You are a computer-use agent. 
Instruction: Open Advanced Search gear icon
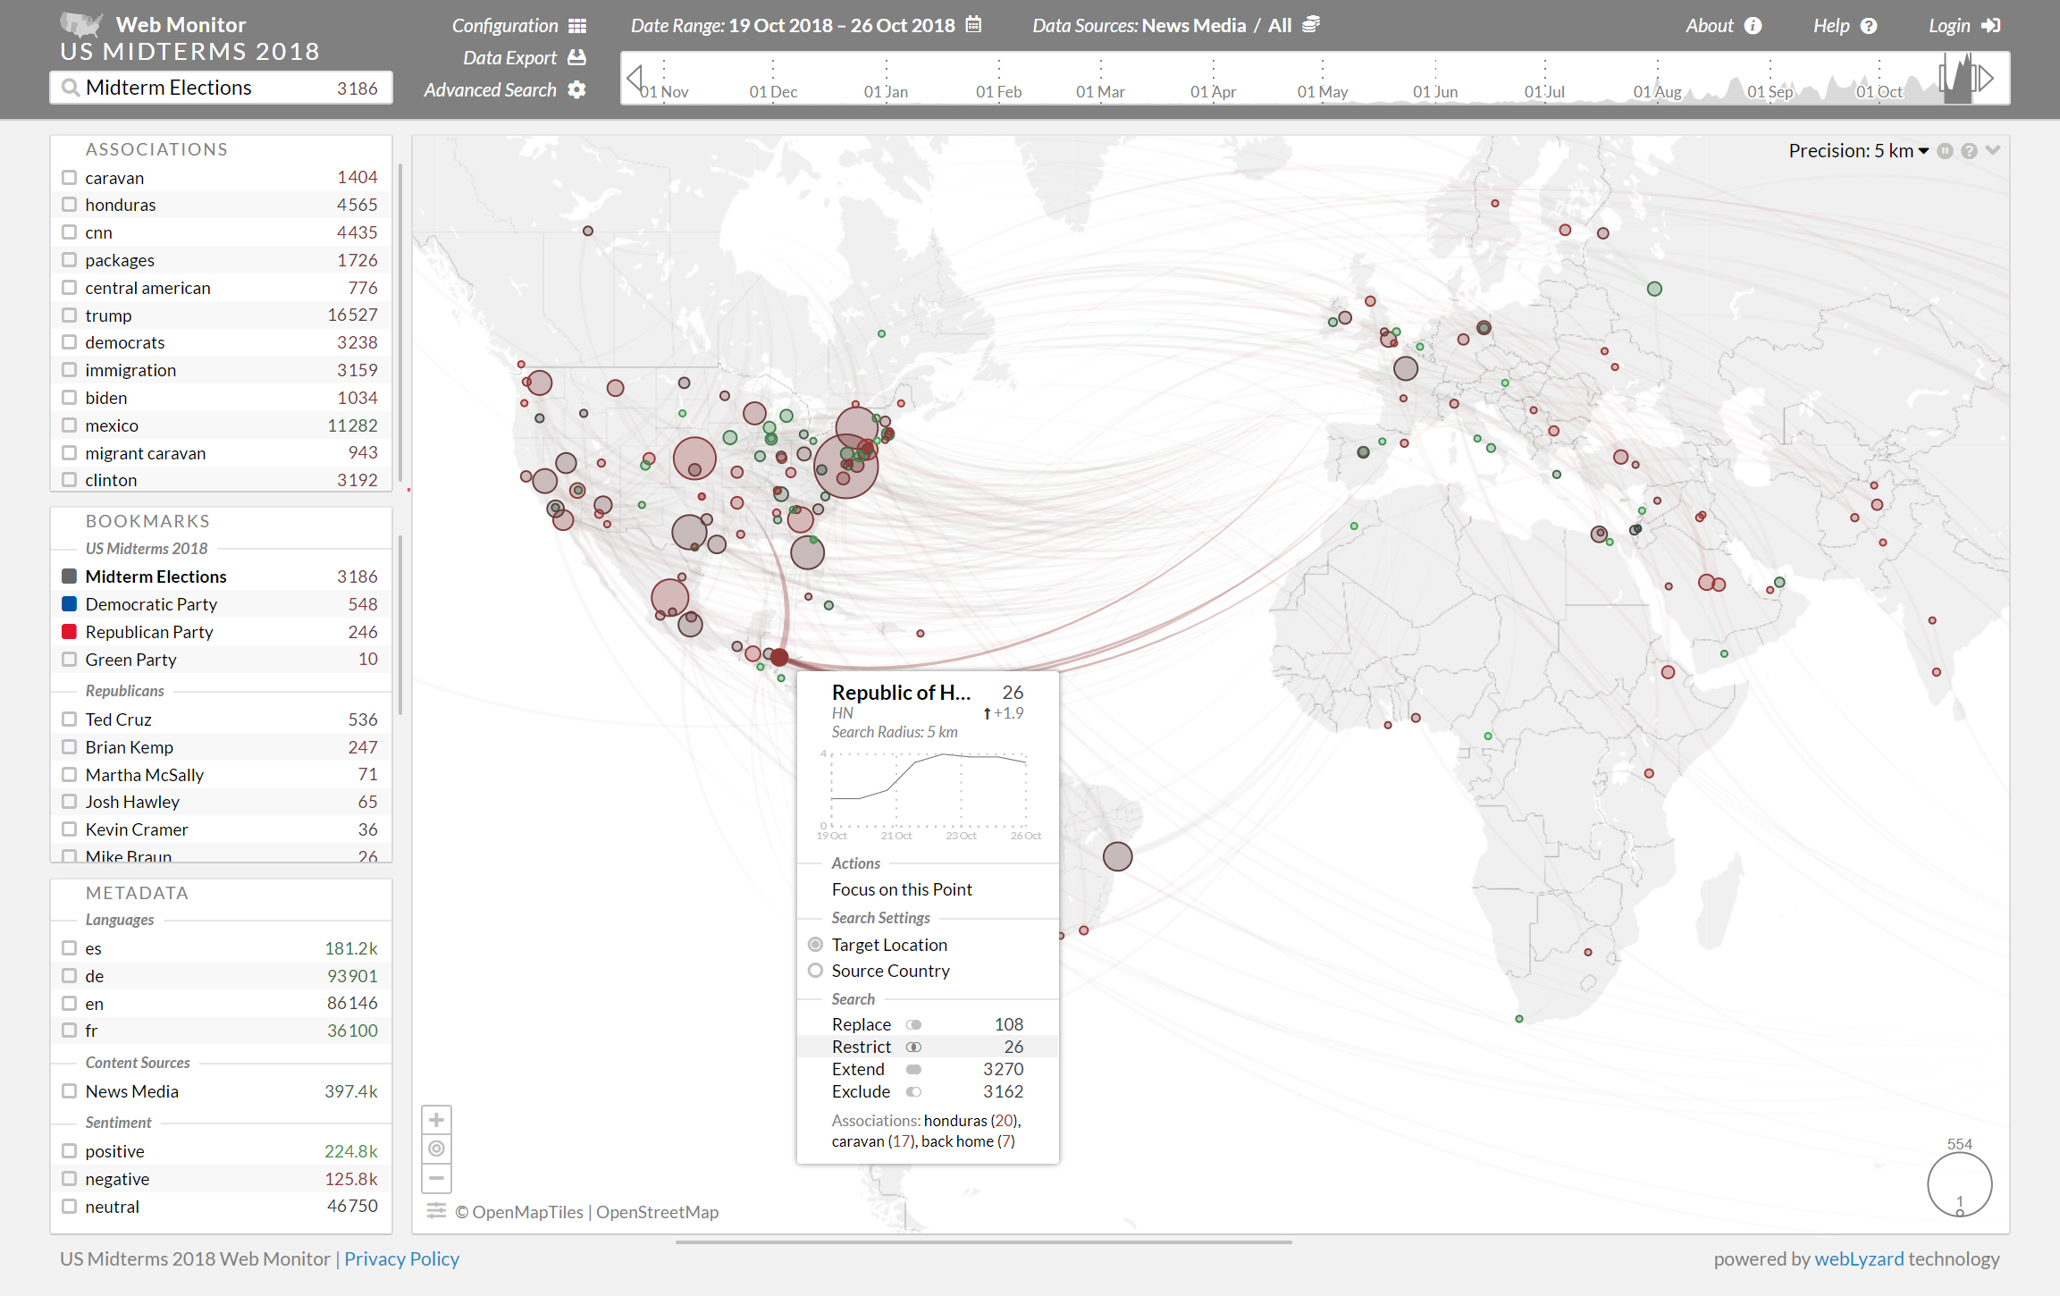[577, 89]
